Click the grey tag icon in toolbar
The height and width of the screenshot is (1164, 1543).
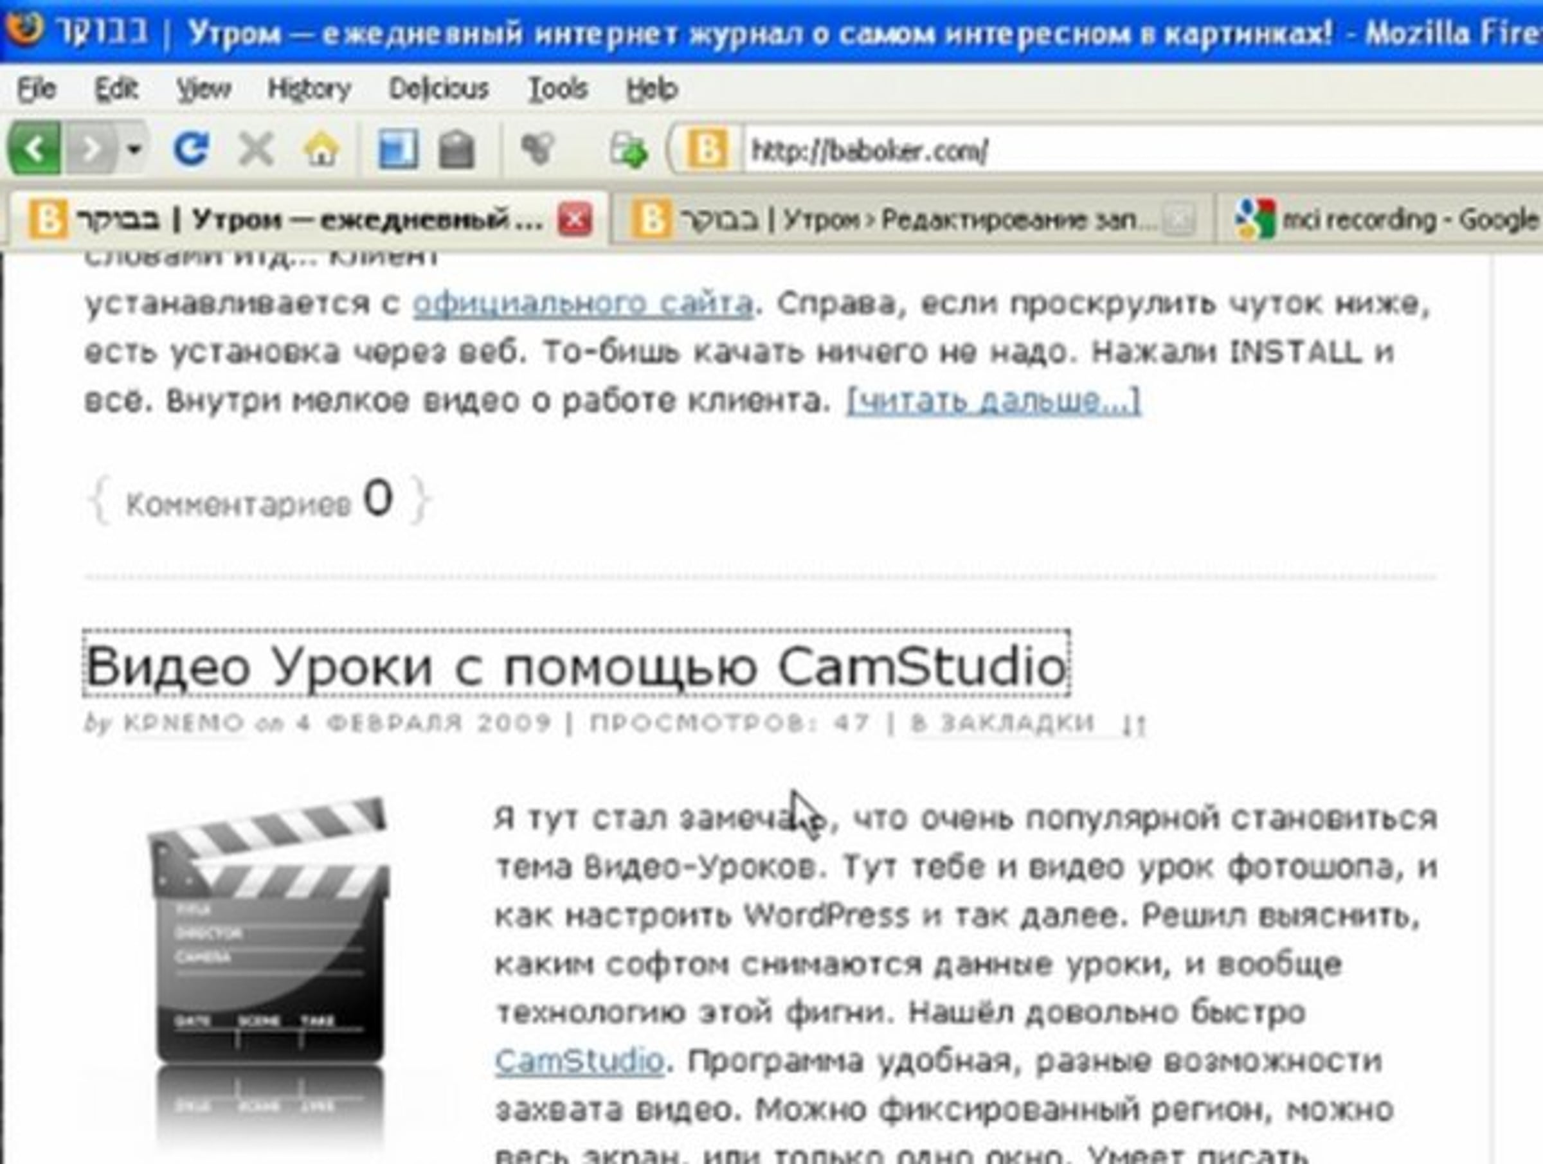[x=456, y=149]
